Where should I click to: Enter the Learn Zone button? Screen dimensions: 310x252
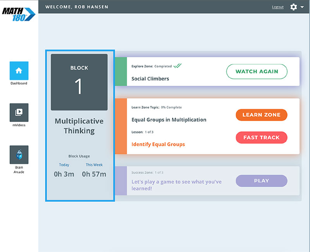point(261,115)
